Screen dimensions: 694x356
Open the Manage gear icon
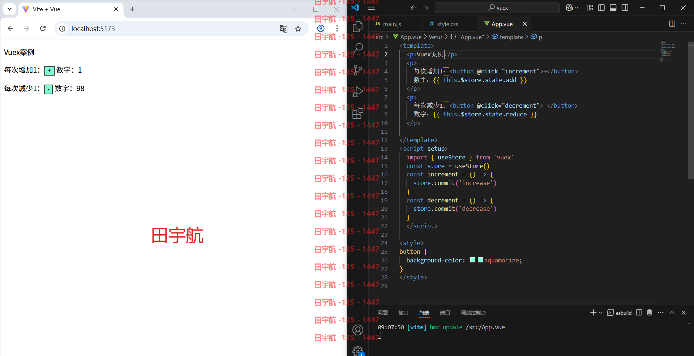click(x=358, y=351)
